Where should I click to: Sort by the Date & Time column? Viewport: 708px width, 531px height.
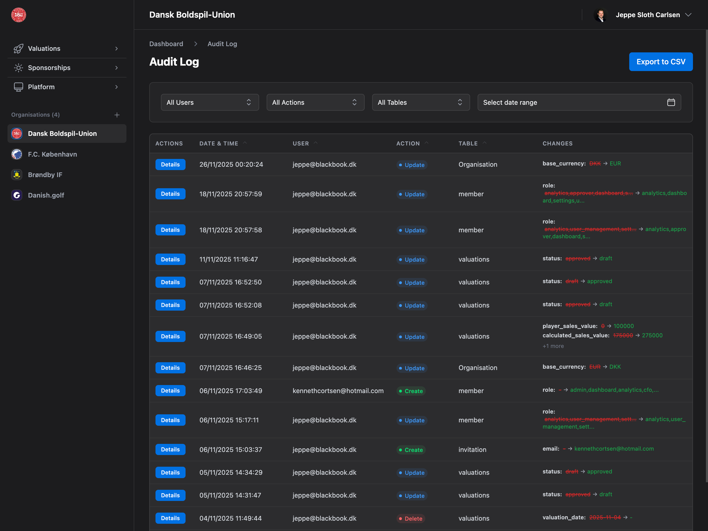(x=219, y=143)
